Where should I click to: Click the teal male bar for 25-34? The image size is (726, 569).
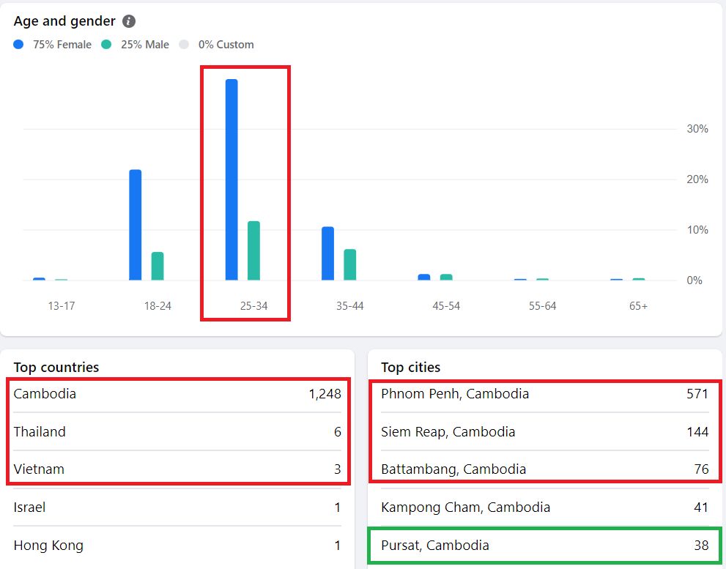253,250
